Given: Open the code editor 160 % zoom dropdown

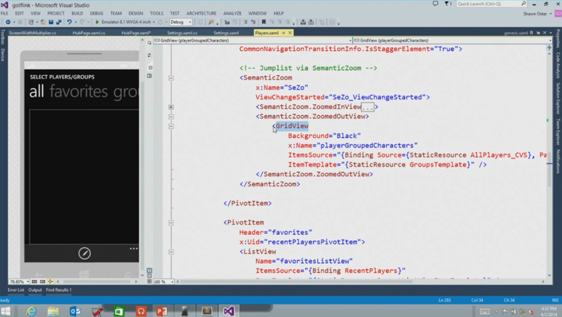Looking at the screenshot, I should (x=164, y=281).
